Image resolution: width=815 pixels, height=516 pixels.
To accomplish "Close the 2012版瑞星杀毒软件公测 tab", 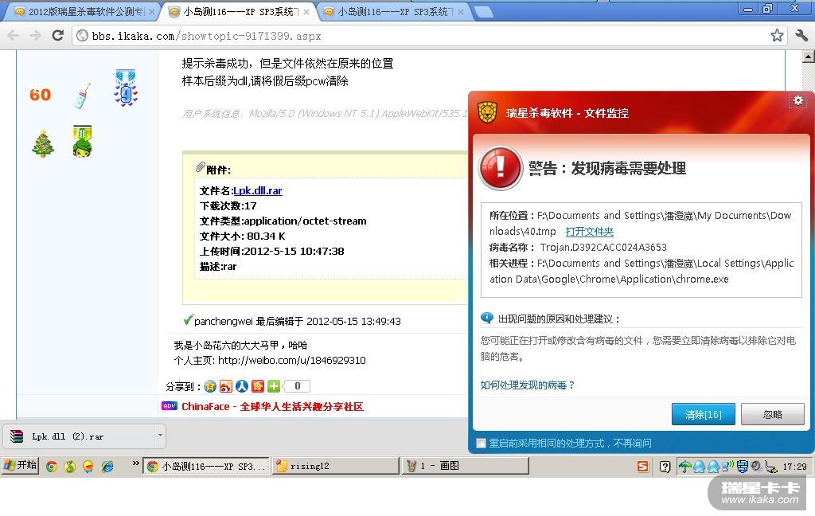I will pos(152,11).
